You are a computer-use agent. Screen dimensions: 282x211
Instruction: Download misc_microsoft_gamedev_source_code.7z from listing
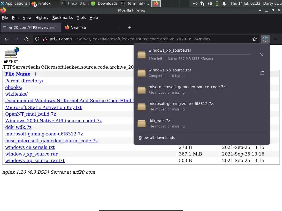coord(51,141)
